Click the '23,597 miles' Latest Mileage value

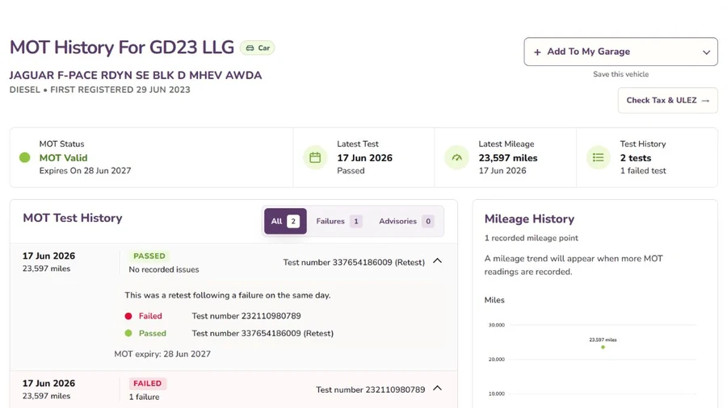point(508,158)
